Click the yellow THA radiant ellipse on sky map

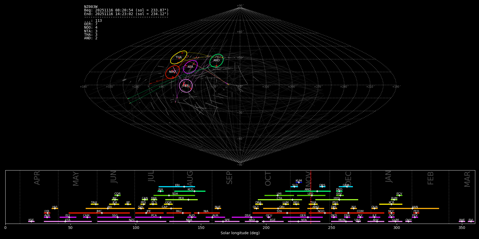click(x=179, y=57)
